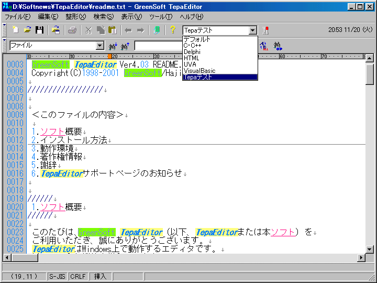Screen dimensions: 377x283
Task: Expand the ファイル dropdown in the search bar
Action: pos(100,46)
